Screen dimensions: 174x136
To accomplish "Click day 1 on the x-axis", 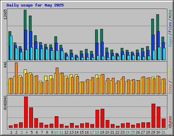I will pyautogui.click(x=11, y=132).
